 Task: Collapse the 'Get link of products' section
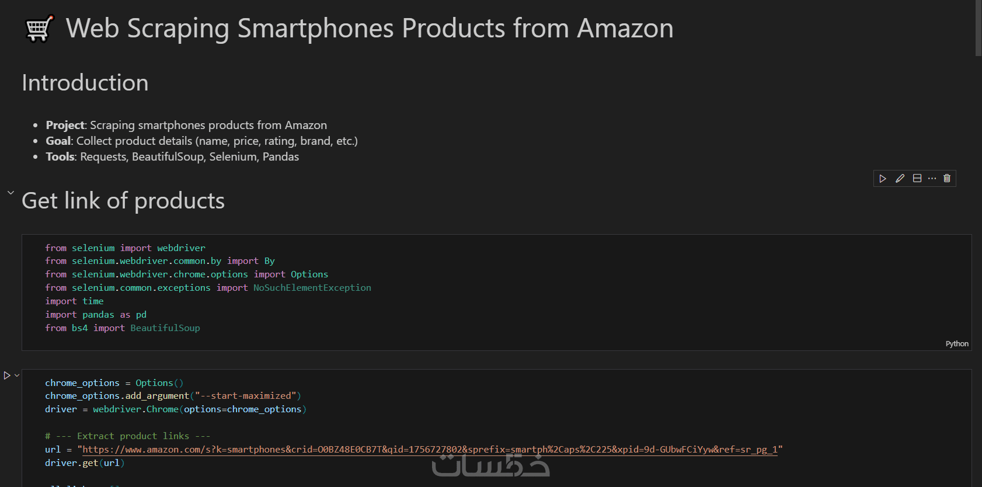pyautogui.click(x=11, y=192)
